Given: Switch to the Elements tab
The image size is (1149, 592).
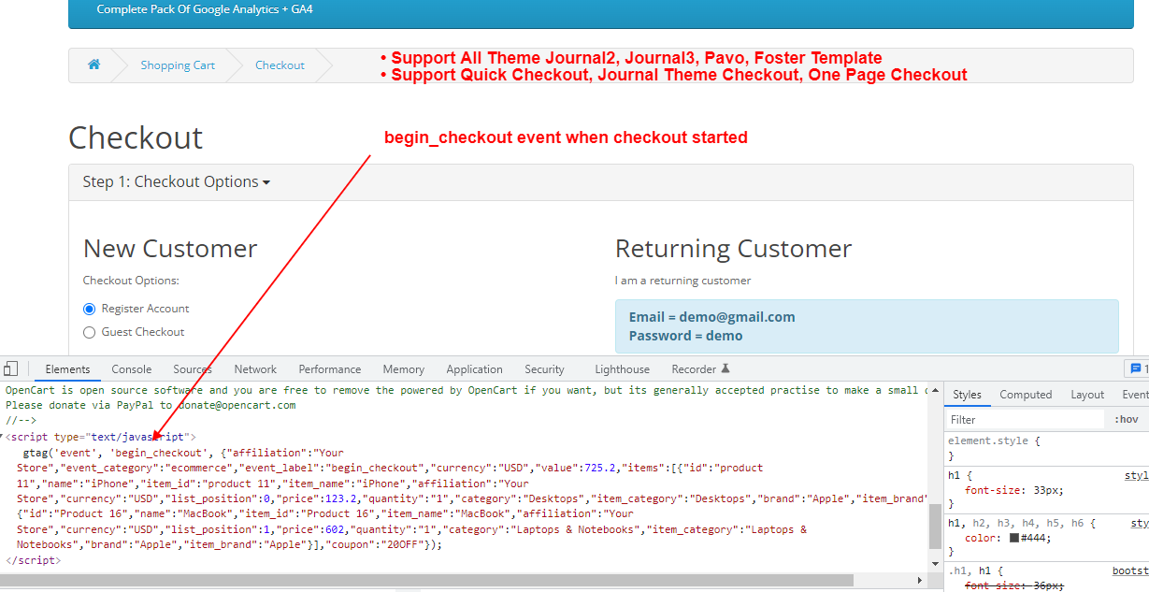Looking at the screenshot, I should (67, 369).
